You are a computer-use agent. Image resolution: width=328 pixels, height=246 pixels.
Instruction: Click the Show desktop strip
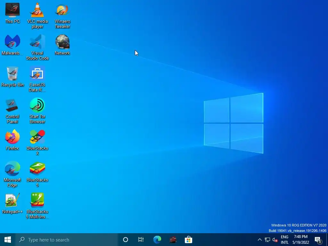tap(327, 240)
